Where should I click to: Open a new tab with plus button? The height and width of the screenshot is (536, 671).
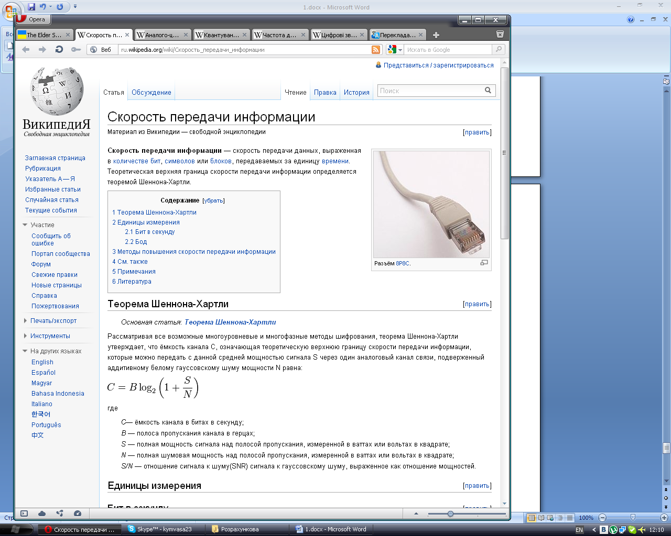436,35
